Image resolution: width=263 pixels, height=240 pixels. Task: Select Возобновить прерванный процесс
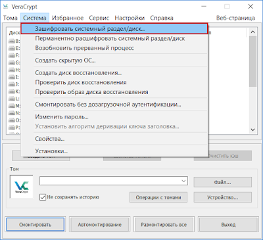click(114, 48)
